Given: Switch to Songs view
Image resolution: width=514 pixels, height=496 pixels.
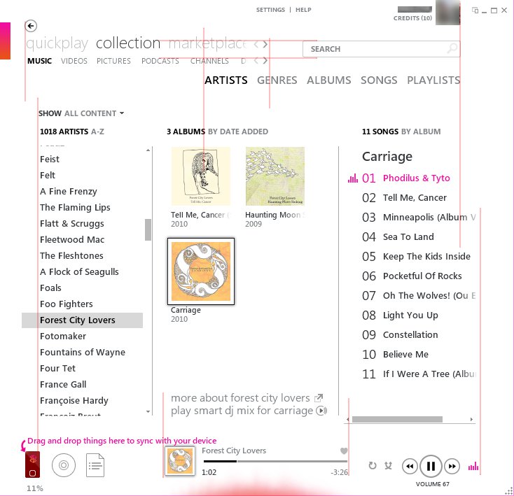Looking at the screenshot, I should click(x=379, y=80).
